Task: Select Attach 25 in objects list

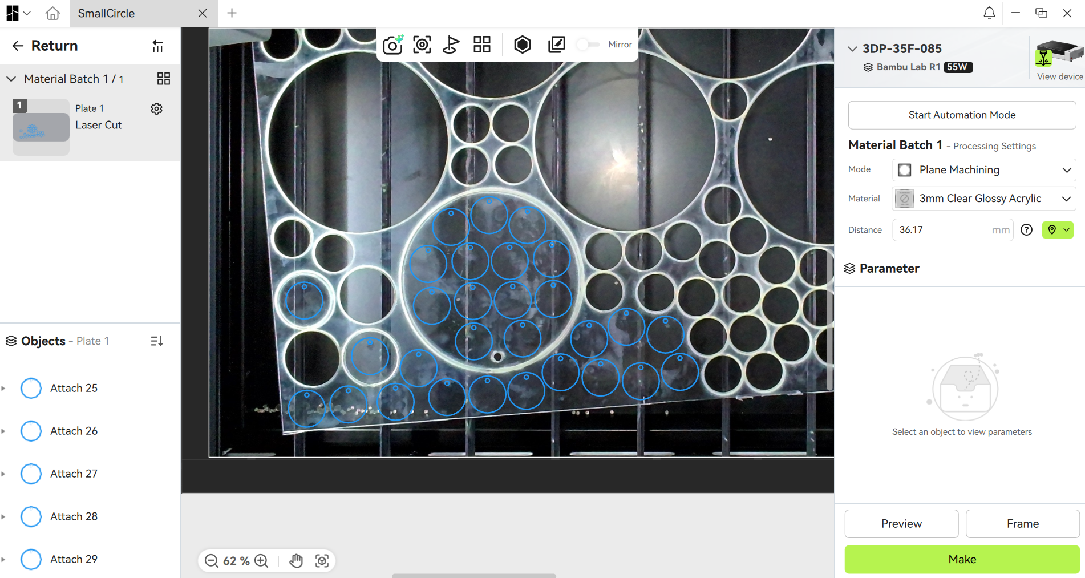Action: click(x=90, y=388)
